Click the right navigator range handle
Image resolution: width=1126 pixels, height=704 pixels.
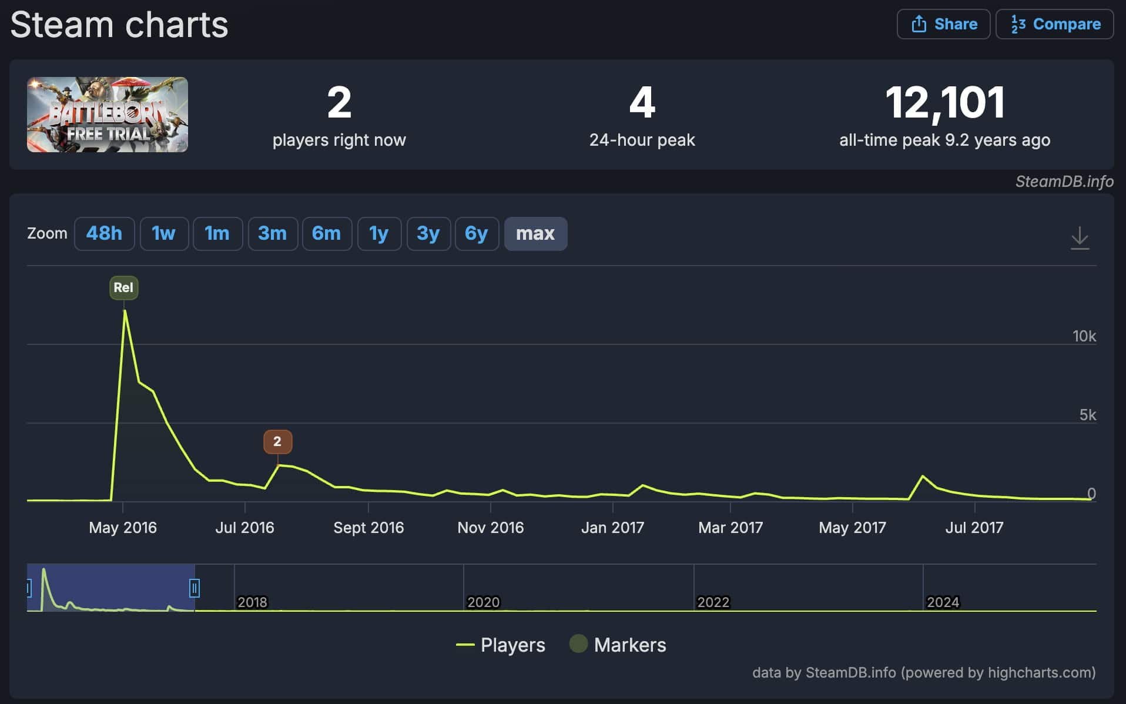coord(195,588)
